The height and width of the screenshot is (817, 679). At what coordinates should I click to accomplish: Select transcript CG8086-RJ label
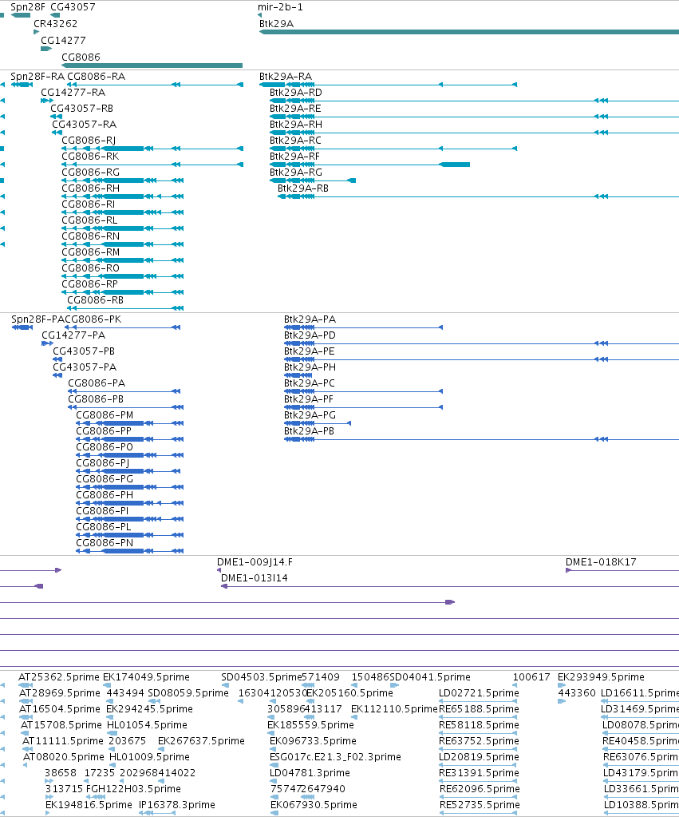point(89,141)
